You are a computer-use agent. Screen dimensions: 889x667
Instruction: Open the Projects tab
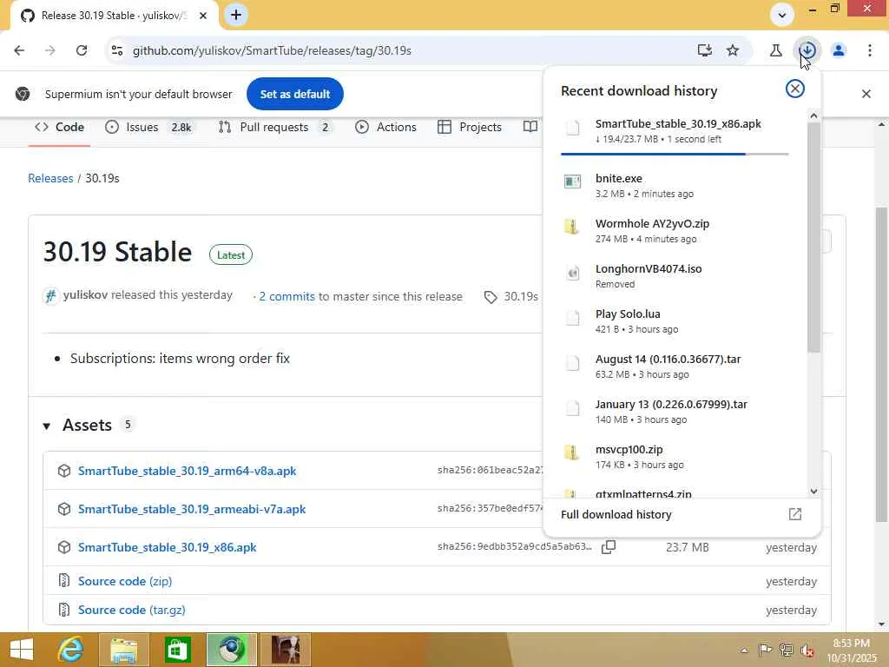pos(470,127)
